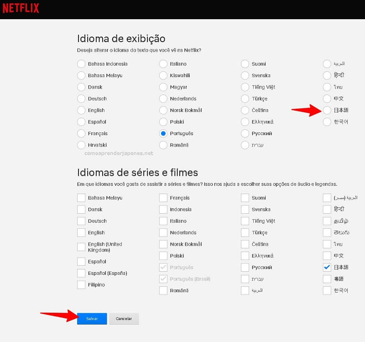Select Bahasa Indonesia display language
365x342 pixels.
click(81, 64)
